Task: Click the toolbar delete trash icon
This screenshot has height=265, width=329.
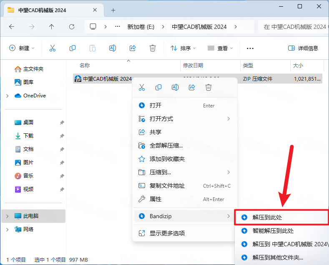Action: click(x=153, y=48)
